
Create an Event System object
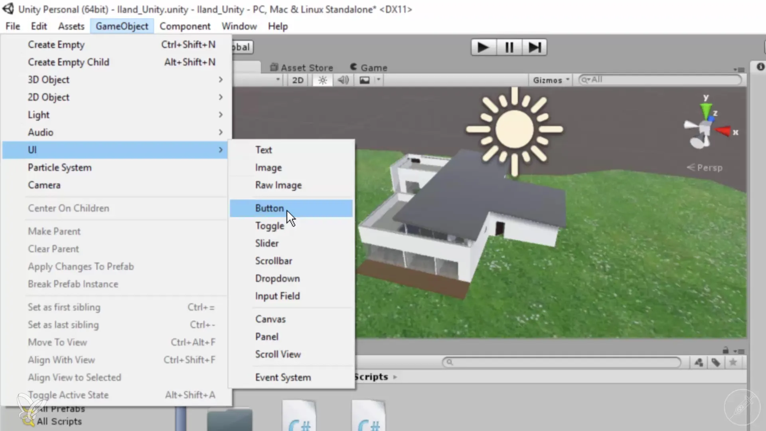coord(291,378)
